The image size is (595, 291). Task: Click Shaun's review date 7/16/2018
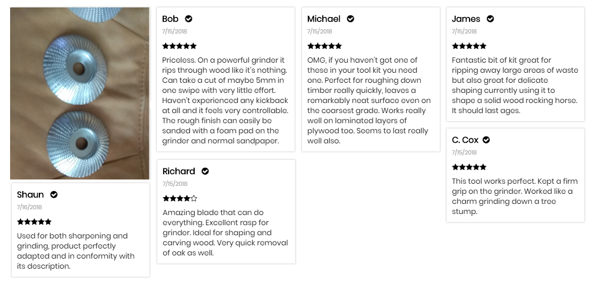coord(29,207)
